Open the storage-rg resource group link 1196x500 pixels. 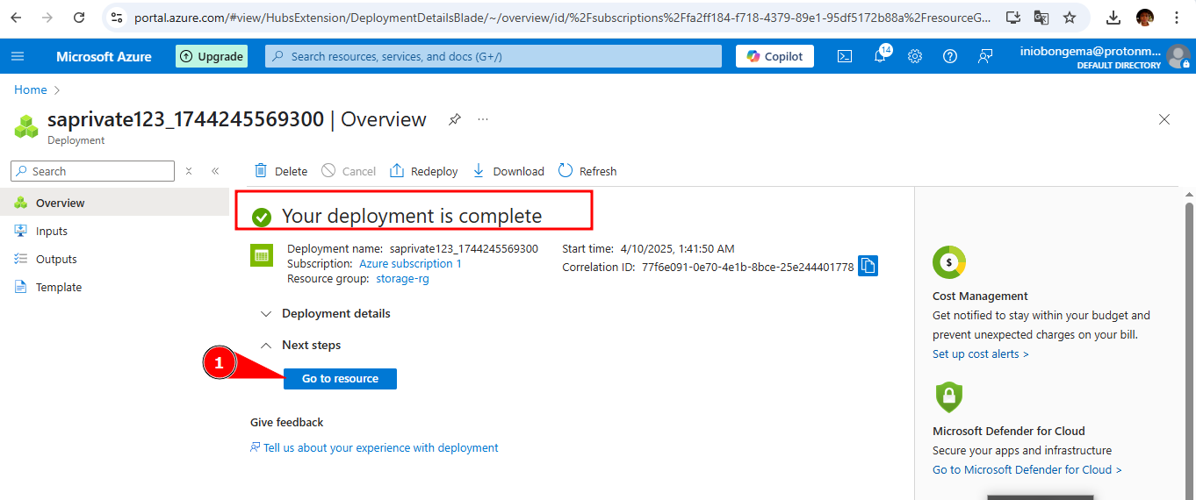click(x=402, y=278)
